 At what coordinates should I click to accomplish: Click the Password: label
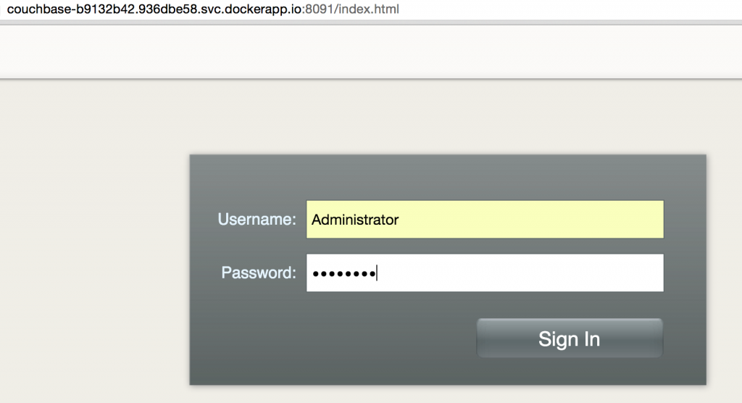[x=259, y=273]
